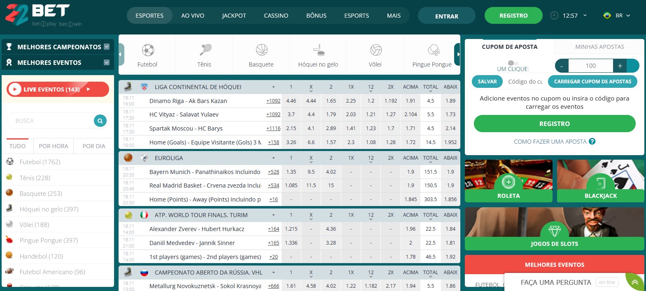Switch to Por Hora tab
646x291 pixels.
54,146
